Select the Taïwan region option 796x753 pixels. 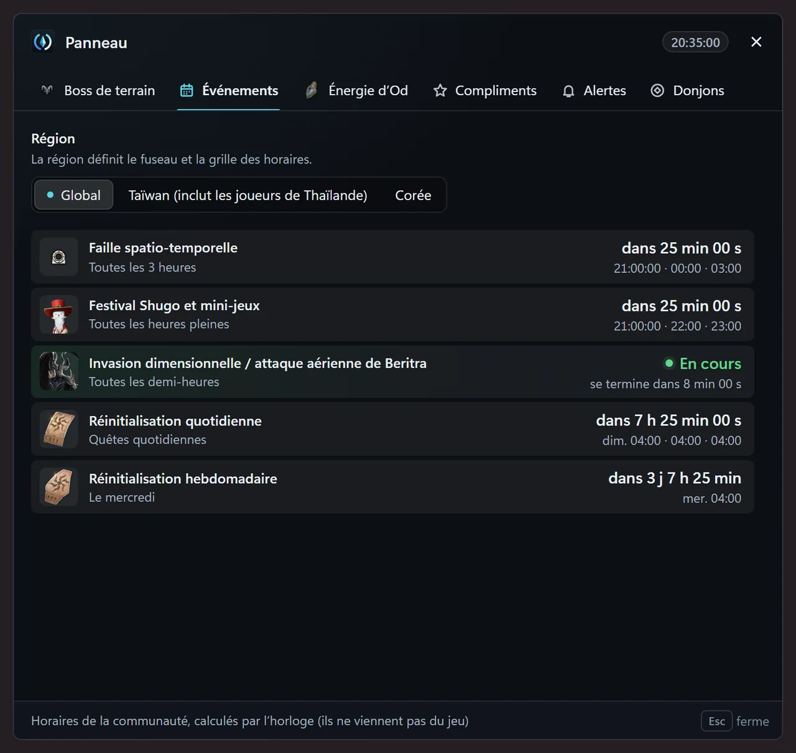click(248, 195)
